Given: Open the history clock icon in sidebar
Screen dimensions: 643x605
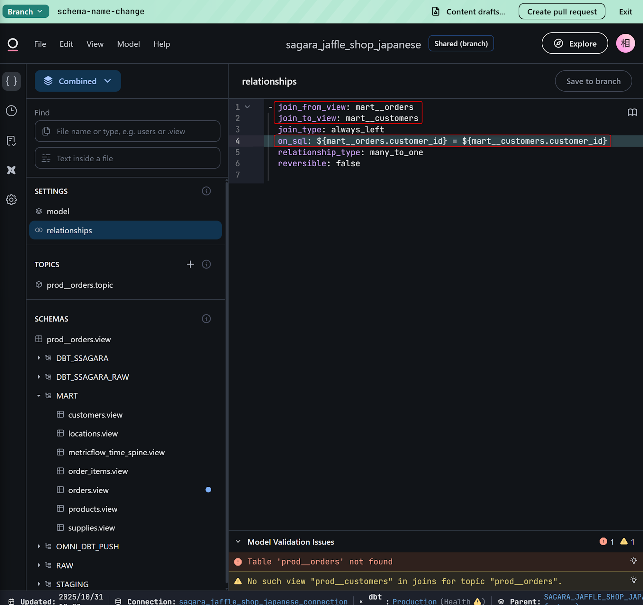Looking at the screenshot, I should [11, 111].
